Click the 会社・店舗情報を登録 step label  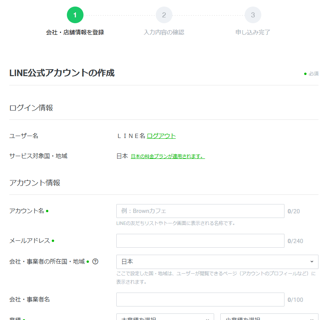75,32
